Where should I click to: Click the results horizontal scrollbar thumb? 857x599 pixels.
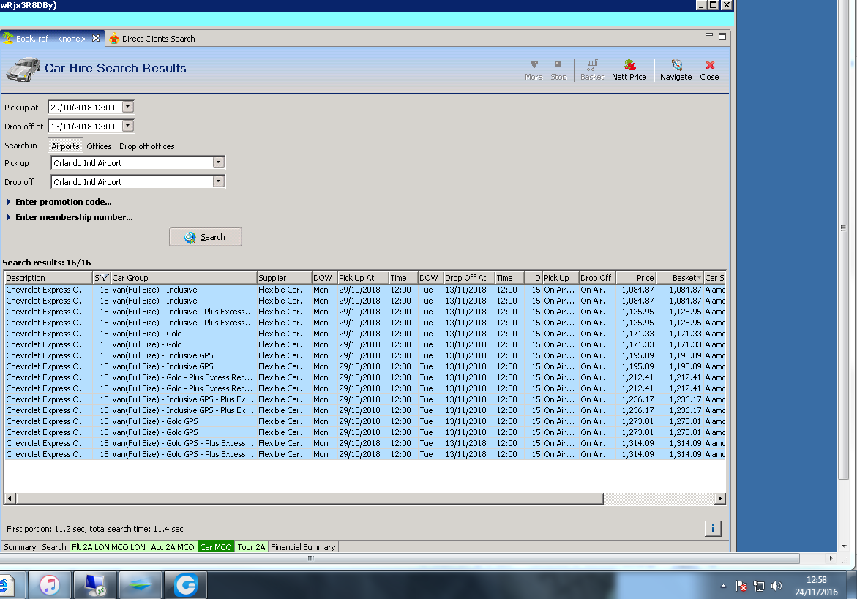pos(310,499)
